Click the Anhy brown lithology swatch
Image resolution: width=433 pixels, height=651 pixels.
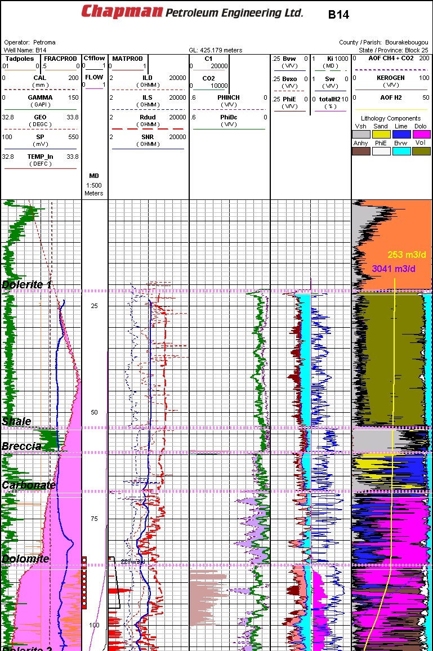pos(361,151)
